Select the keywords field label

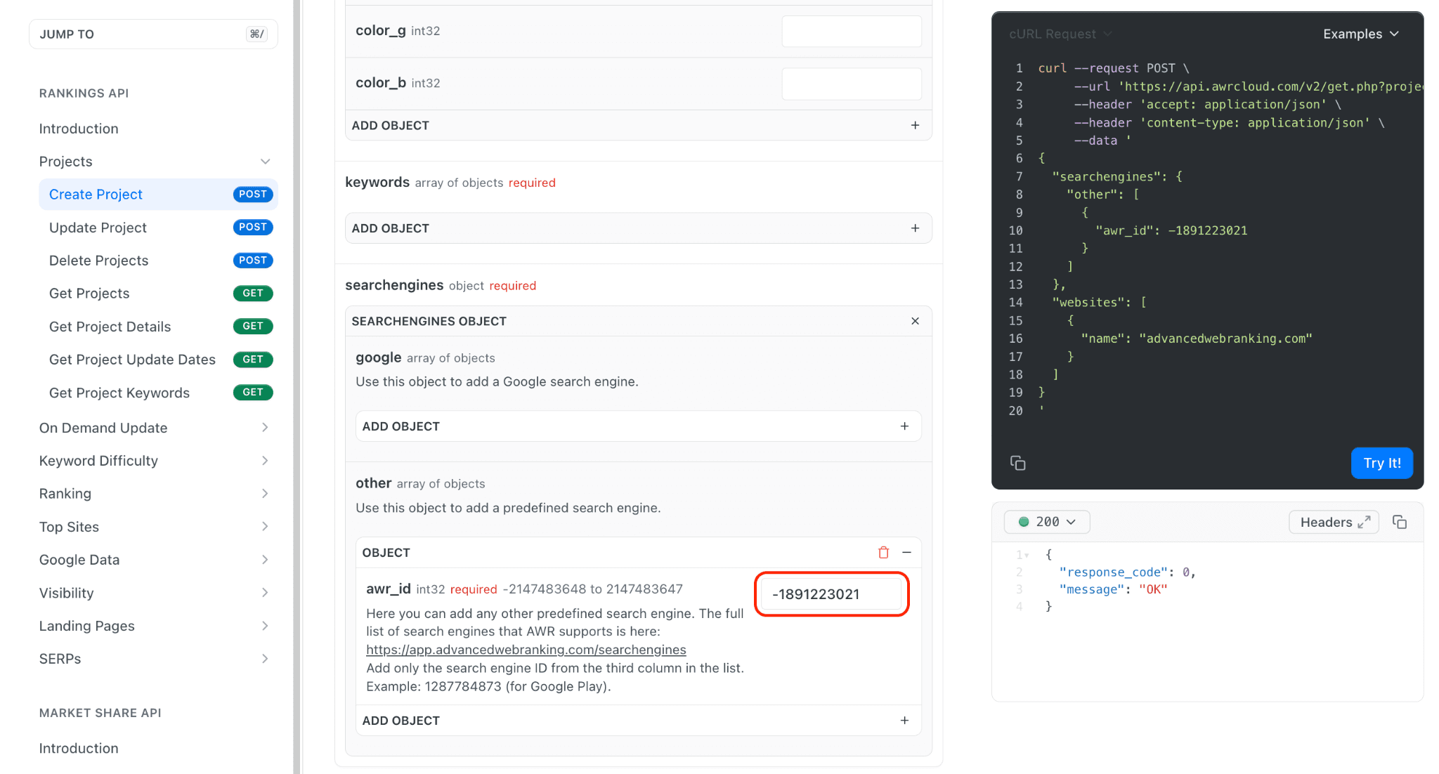[377, 182]
